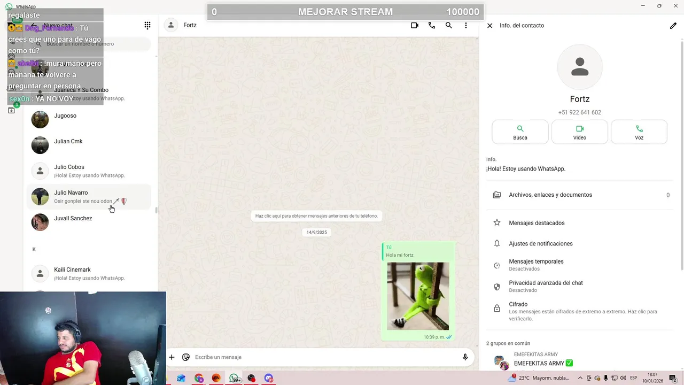The height and width of the screenshot is (385, 684).
Task: Open the dial pad icon in Nuevo chat
Action: [x=147, y=25]
